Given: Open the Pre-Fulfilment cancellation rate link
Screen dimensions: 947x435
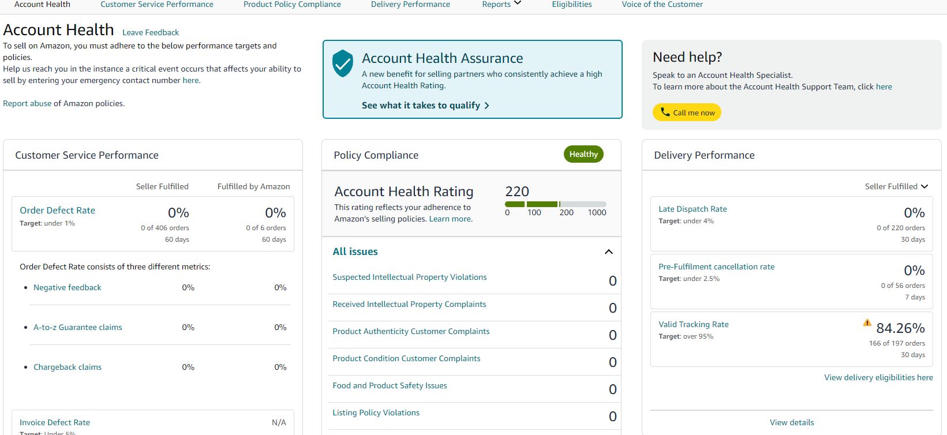Looking at the screenshot, I should click(717, 267).
